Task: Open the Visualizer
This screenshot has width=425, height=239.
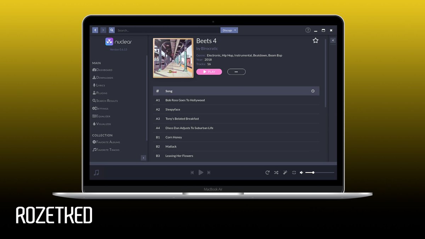Action: [x=102, y=124]
